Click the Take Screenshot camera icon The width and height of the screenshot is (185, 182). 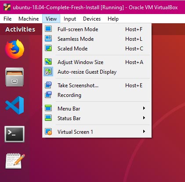[x=48, y=85]
